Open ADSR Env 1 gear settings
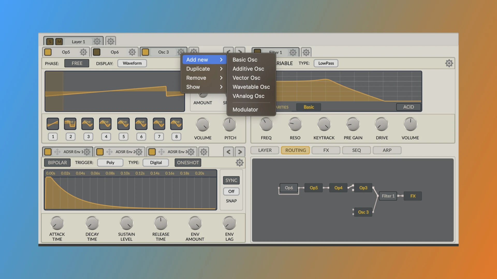The image size is (497, 279). point(87,152)
